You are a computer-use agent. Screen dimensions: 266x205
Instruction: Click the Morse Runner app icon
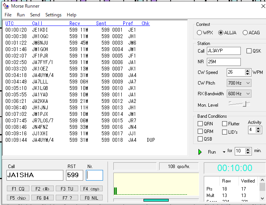6,6
